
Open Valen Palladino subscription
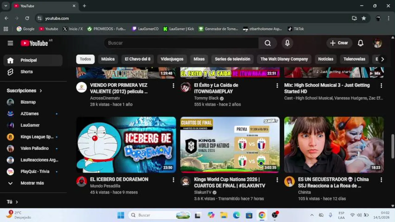(x=33, y=148)
